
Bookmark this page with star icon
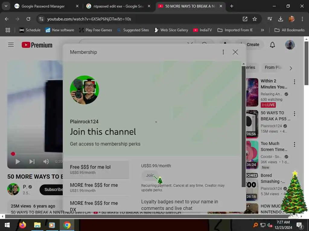coord(255,19)
